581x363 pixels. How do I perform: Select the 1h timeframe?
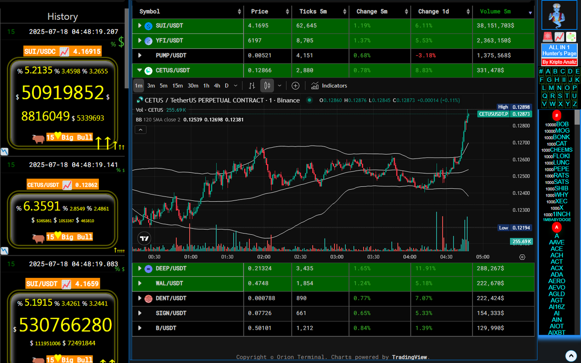tap(206, 86)
